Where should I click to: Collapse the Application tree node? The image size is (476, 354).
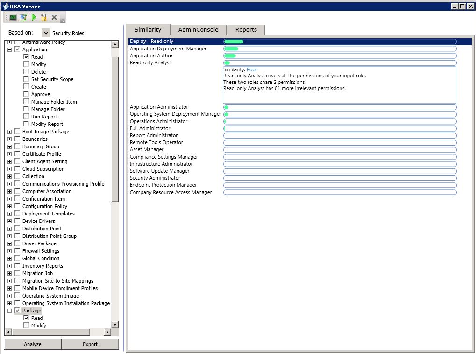(9, 49)
